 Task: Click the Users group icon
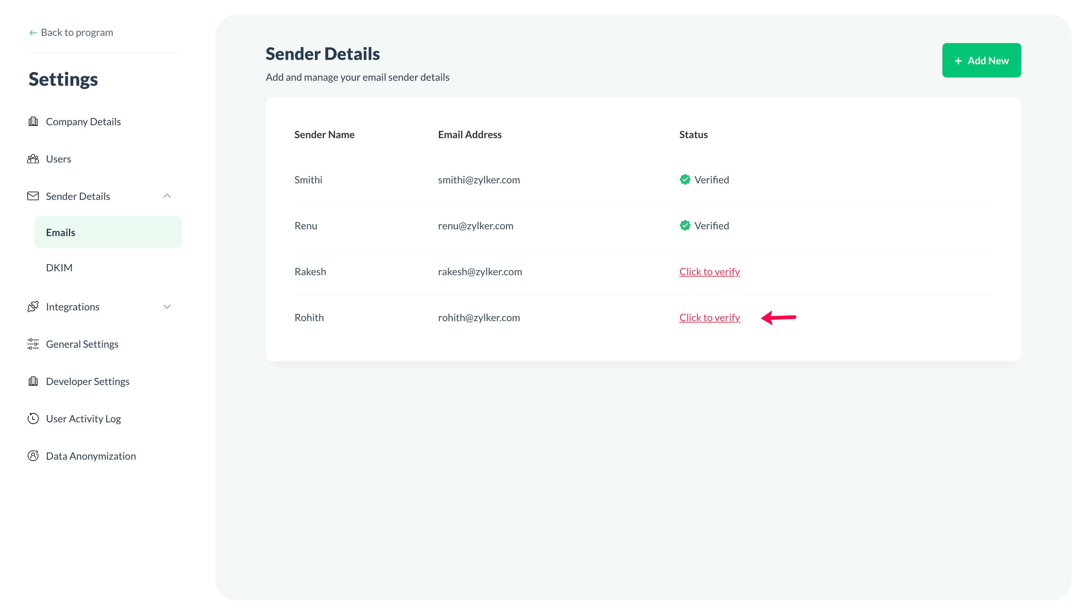[x=33, y=159]
